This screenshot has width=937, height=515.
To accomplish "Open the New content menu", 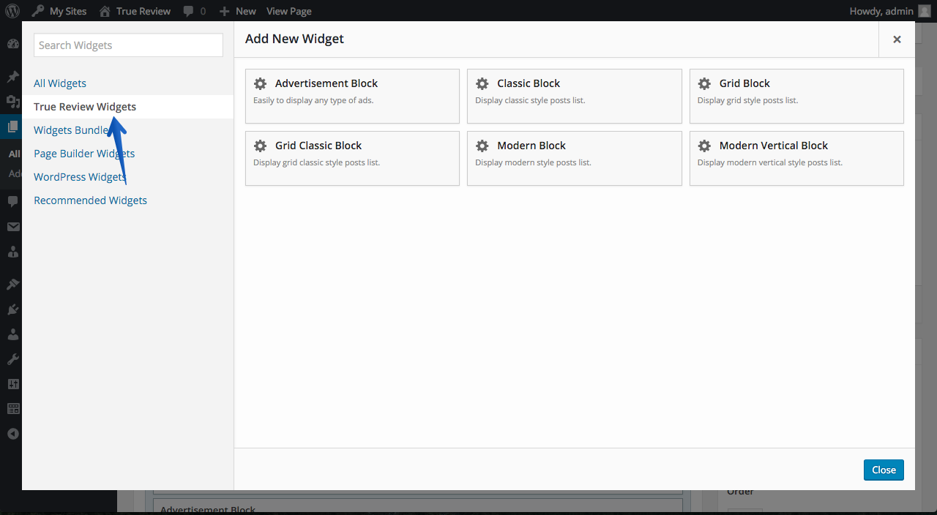I will click(238, 11).
